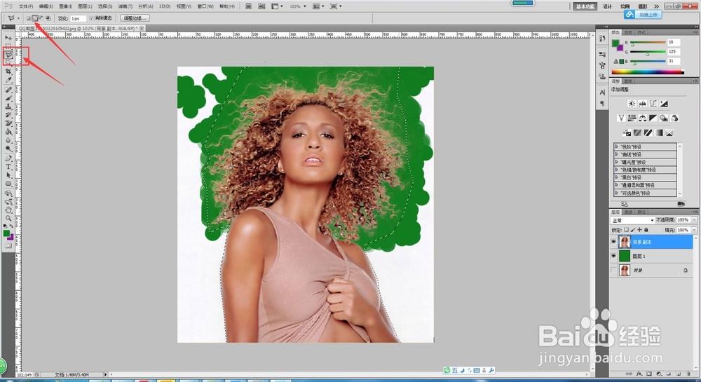This screenshot has width=701, height=382.
Task: Show the 背景 layer
Action: (613, 271)
